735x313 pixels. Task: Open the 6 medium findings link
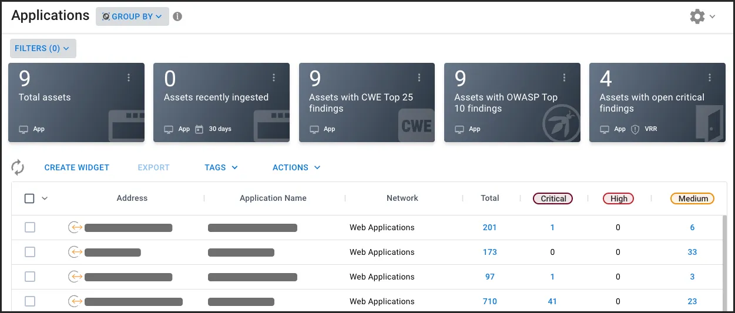[x=693, y=227]
